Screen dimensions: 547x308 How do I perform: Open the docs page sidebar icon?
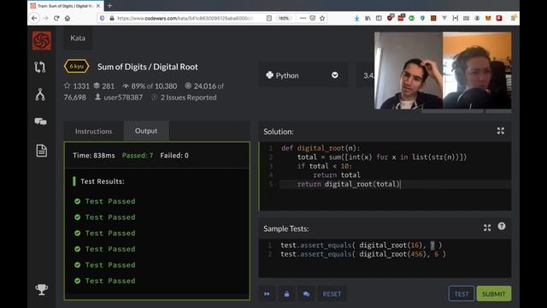coord(42,151)
